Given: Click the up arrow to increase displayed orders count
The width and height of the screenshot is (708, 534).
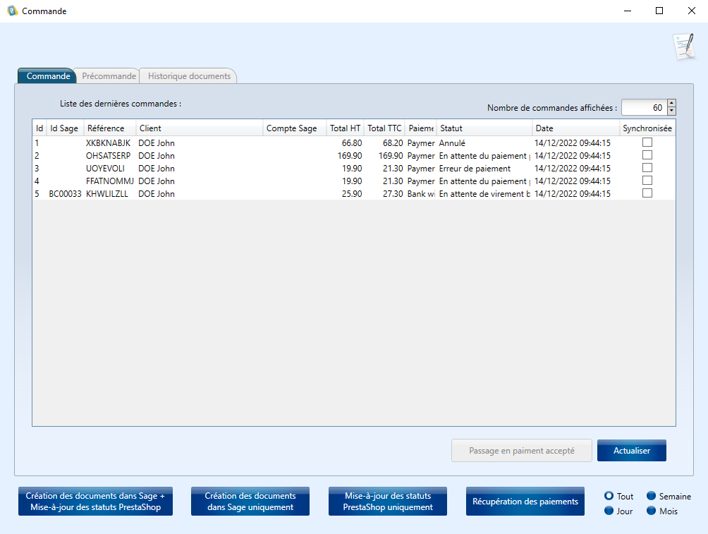Looking at the screenshot, I should [x=671, y=104].
